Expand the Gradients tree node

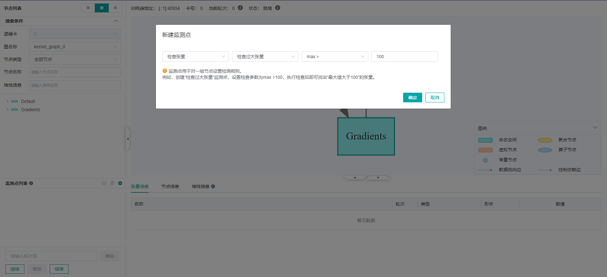click(x=7, y=109)
